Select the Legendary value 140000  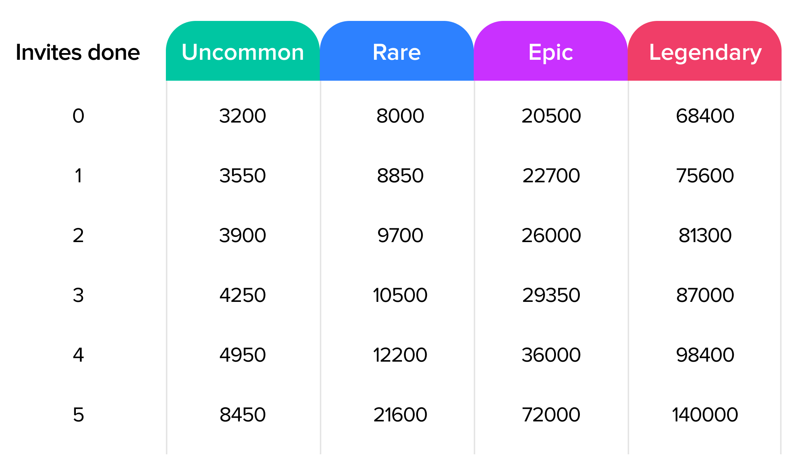(705, 415)
